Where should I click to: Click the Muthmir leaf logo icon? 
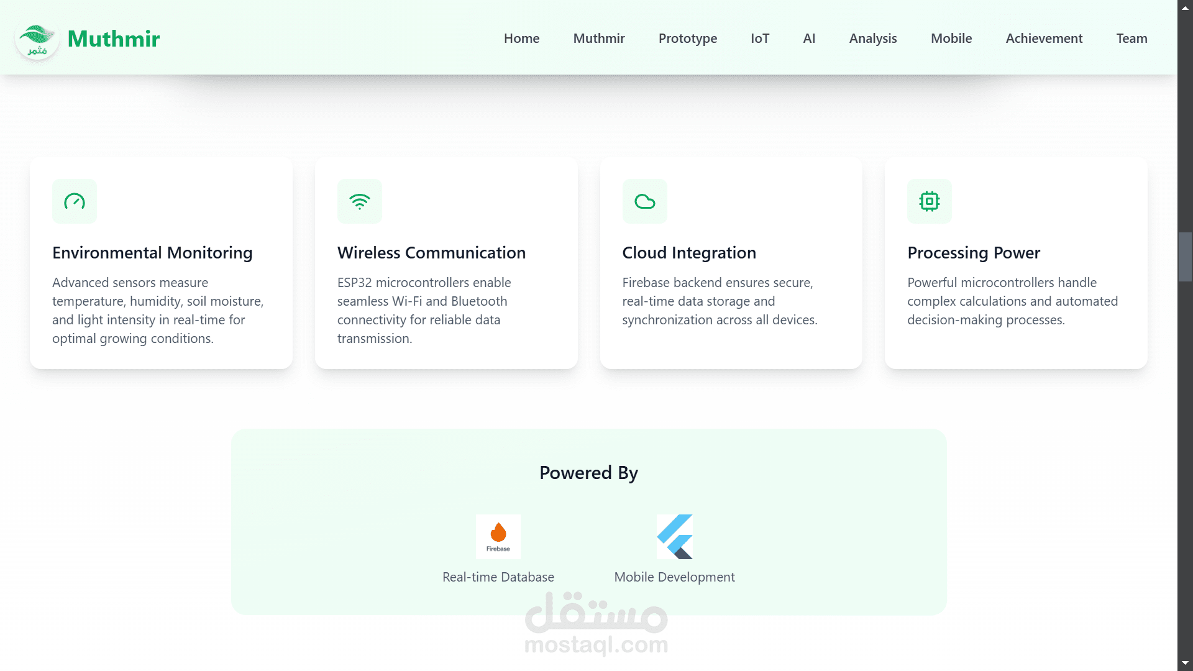(x=37, y=40)
